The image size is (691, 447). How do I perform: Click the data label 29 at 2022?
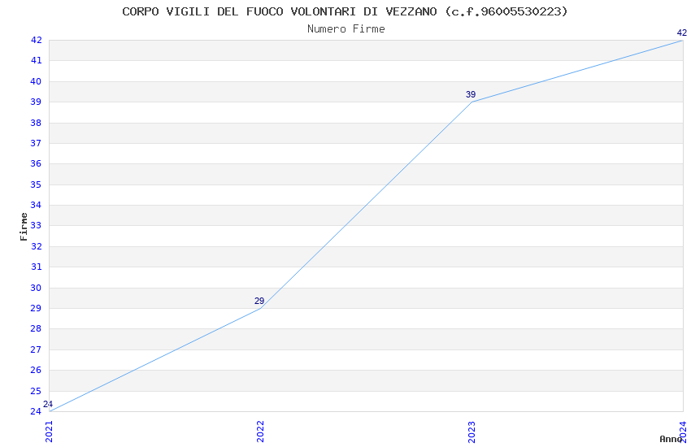(x=259, y=301)
